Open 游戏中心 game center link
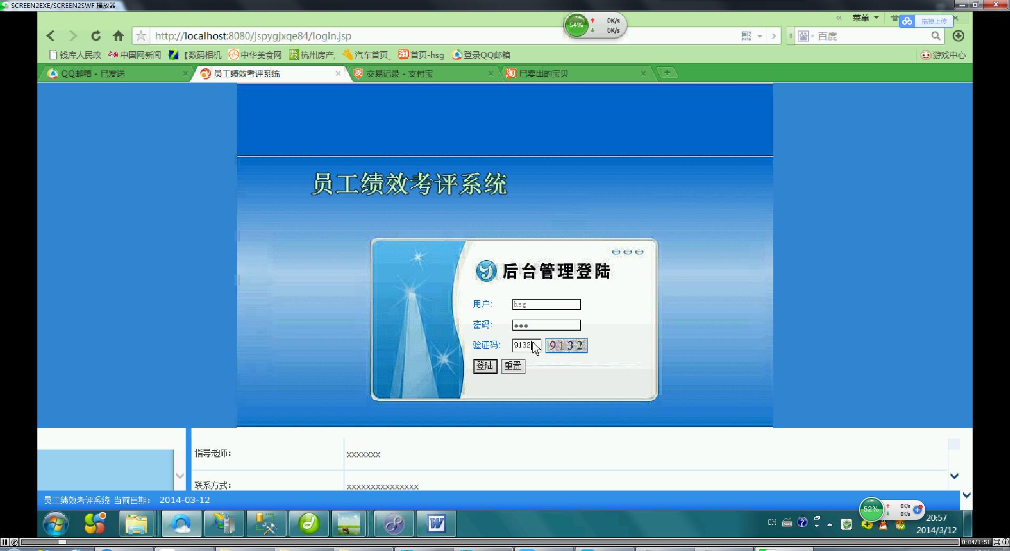Viewport: 1010px width, 551px height. point(943,55)
